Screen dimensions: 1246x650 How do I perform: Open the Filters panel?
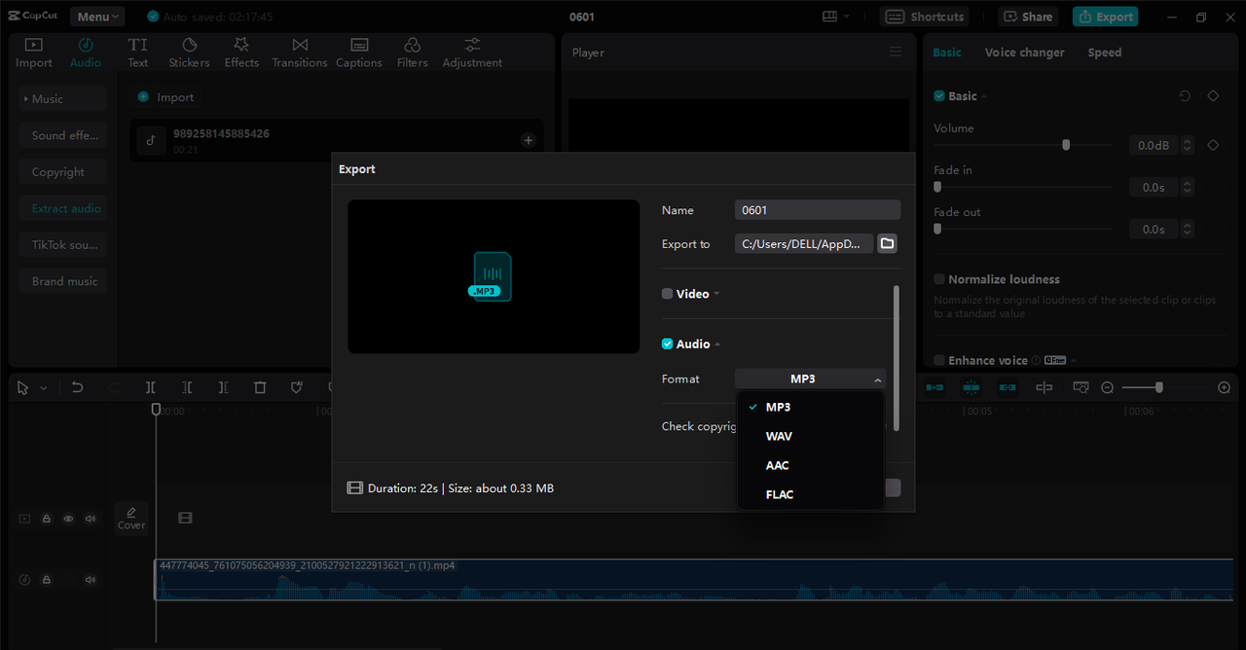412,53
